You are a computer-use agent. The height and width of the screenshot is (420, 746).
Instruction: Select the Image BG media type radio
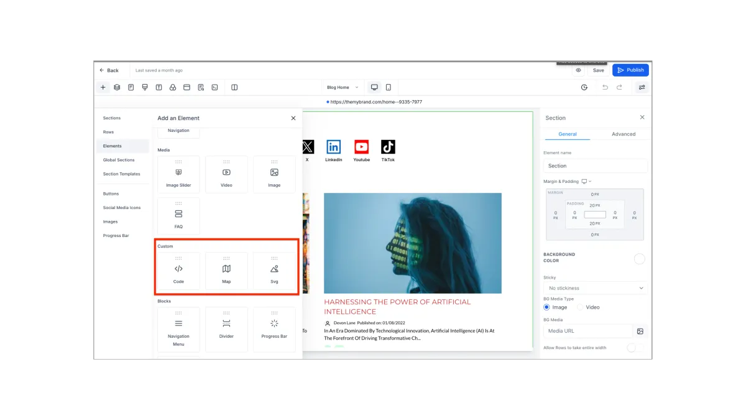pos(547,307)
